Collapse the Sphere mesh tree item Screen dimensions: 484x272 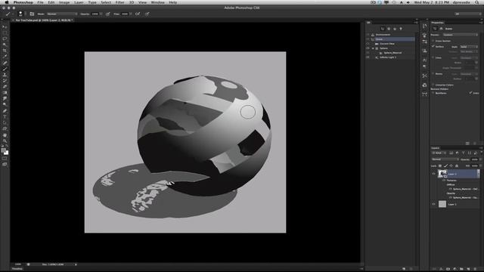pyautogui.click(x=373, y=48)
